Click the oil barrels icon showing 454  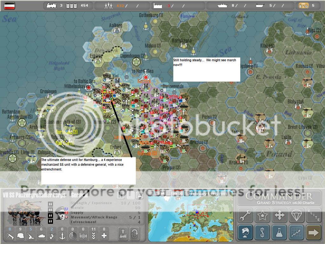click(71, 6)
